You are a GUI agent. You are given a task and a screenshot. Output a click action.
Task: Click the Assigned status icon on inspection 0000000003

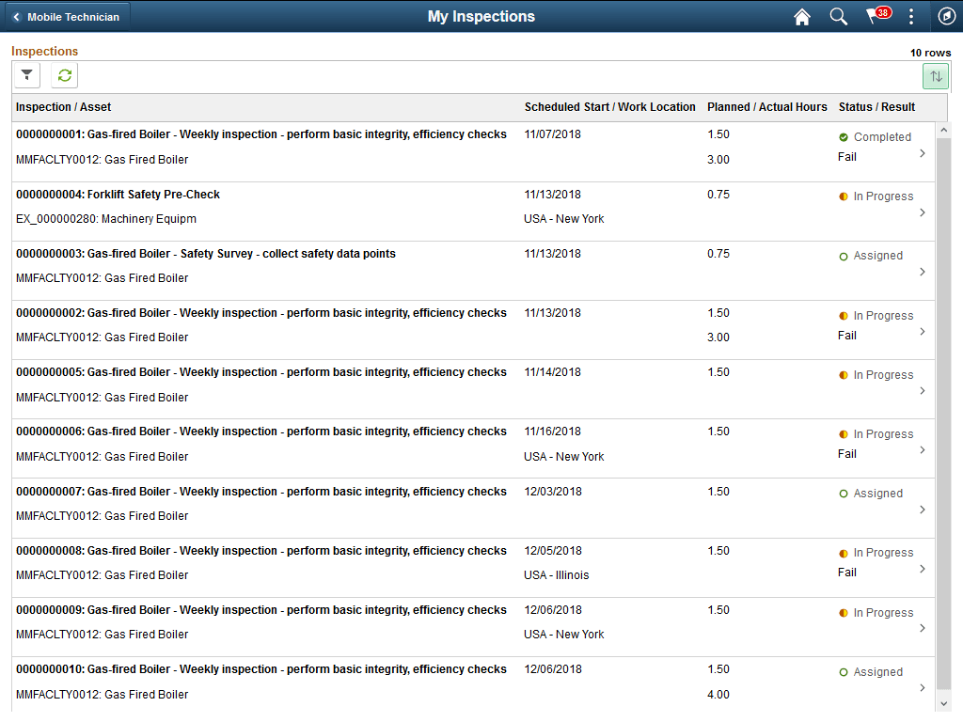pyautogui.click(x=844, y=255)
